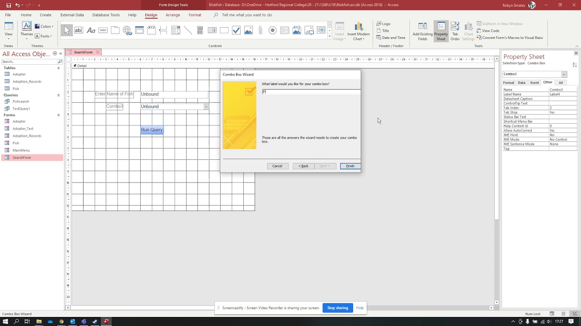Select the Insert Page Break tool
The height and width of the screenshot is (326, 581).
tap(163, 30)
